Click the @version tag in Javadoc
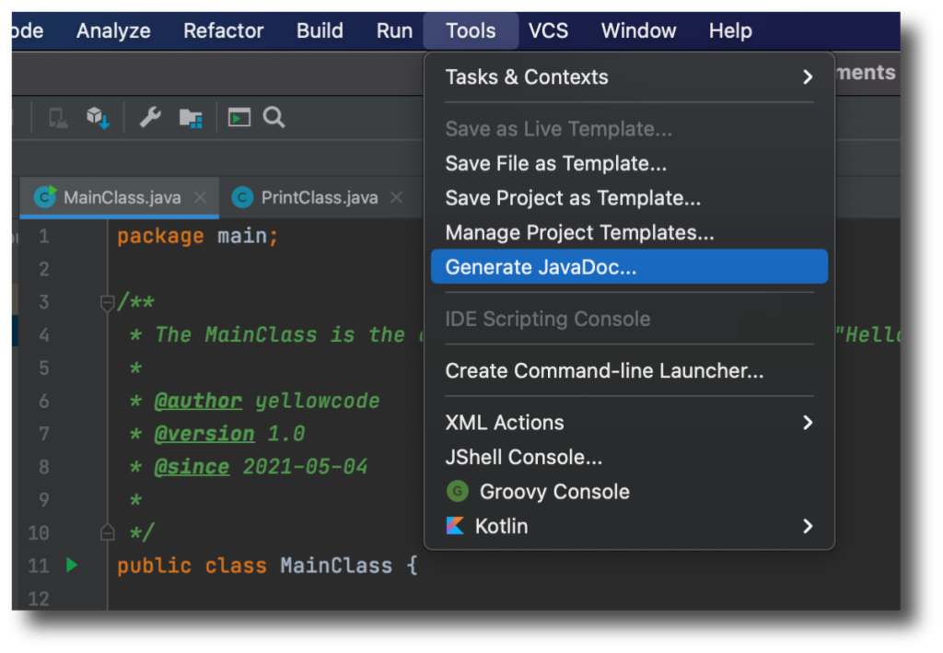The height and width of the screenshot is (653, 943). click(204, 434)
